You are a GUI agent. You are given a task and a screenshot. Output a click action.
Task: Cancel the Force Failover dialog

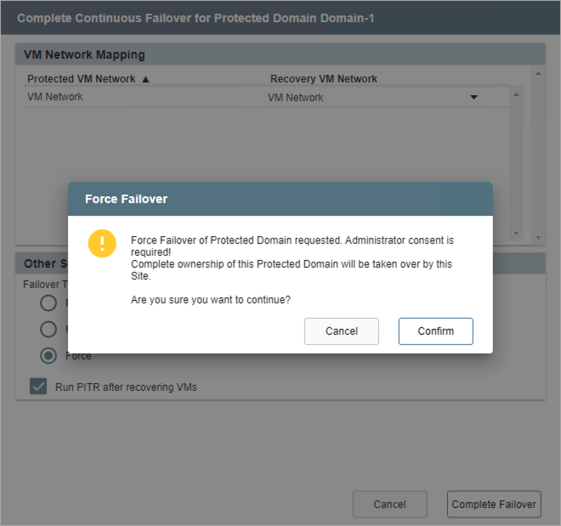pyautogui.click(x=341, y=331)
